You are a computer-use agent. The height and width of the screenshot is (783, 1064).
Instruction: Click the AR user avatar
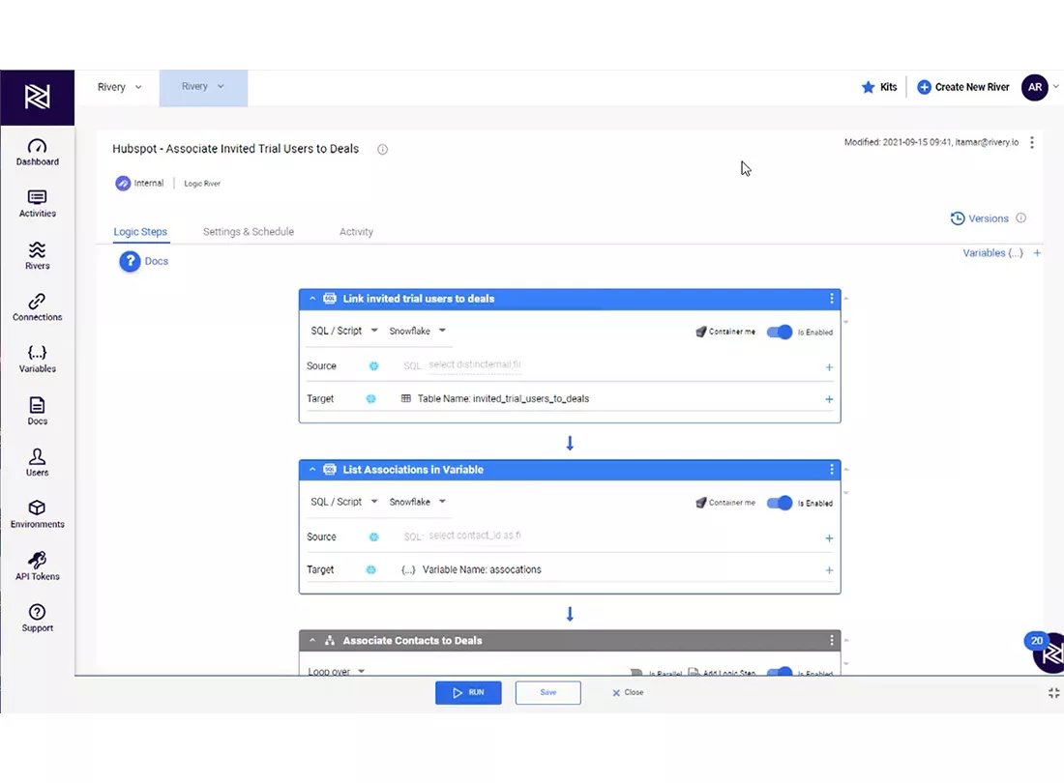tap(1034, 87)
